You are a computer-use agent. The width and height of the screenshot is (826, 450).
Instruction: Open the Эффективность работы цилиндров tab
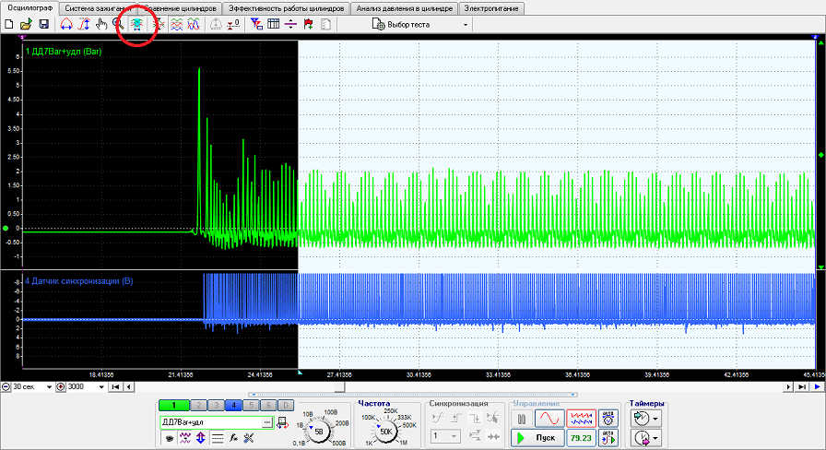286,8
